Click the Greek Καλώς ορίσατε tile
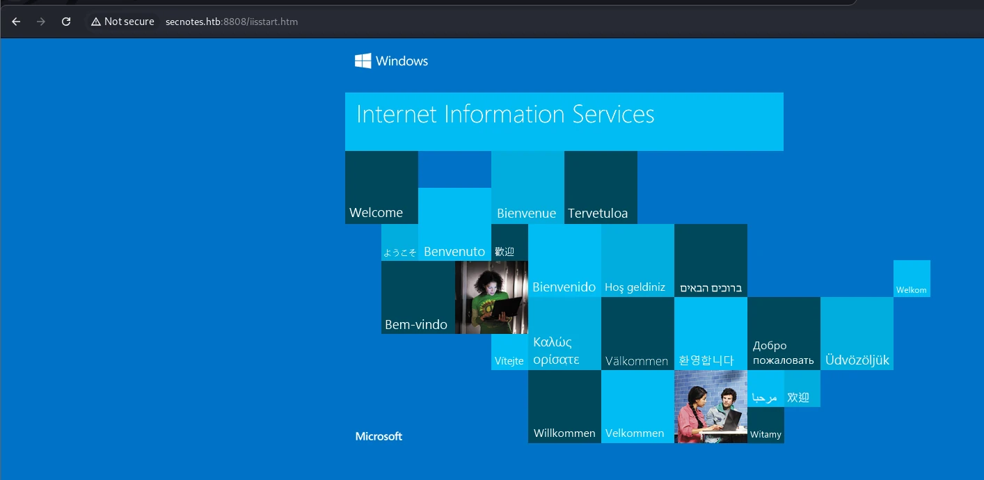Image resolution: width=984 pixels, height=480 pixels. pos(564,333)
